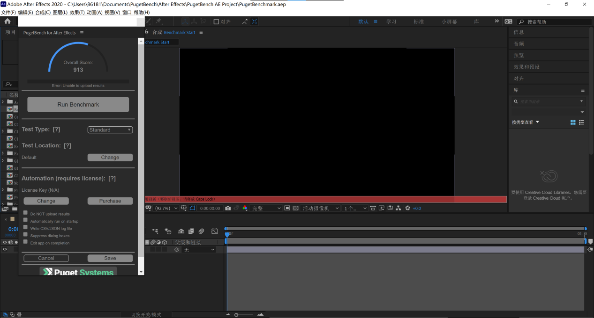Open the 92.7% magnification dropdown
Screen dimensions: 594x318
point(166,208)
